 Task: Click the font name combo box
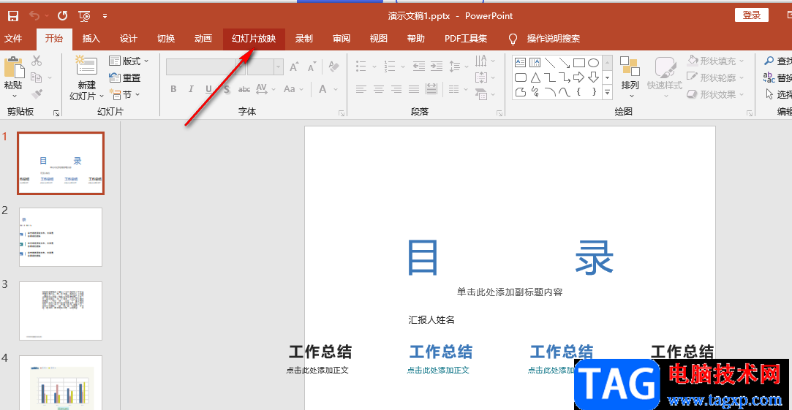pyautogui.click(x=205, y=67)
